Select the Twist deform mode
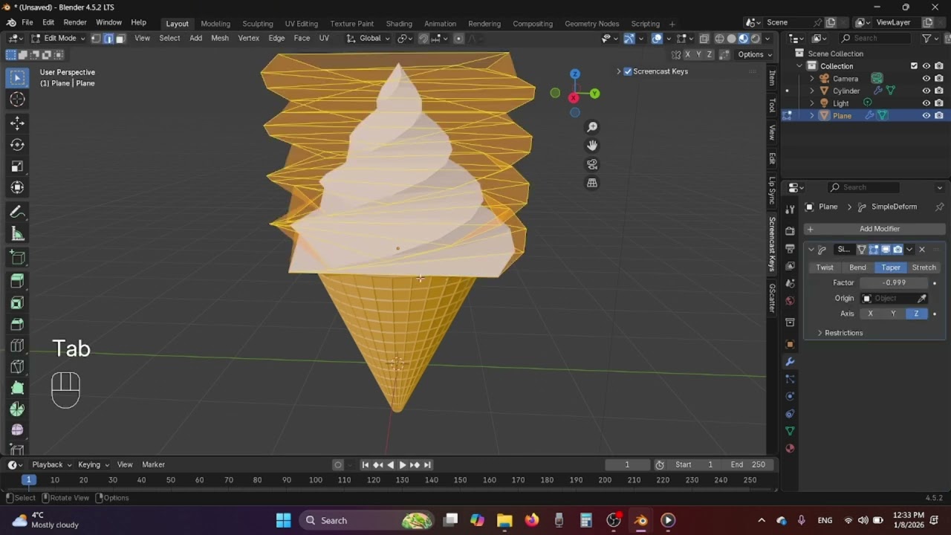 pos(825,267)
